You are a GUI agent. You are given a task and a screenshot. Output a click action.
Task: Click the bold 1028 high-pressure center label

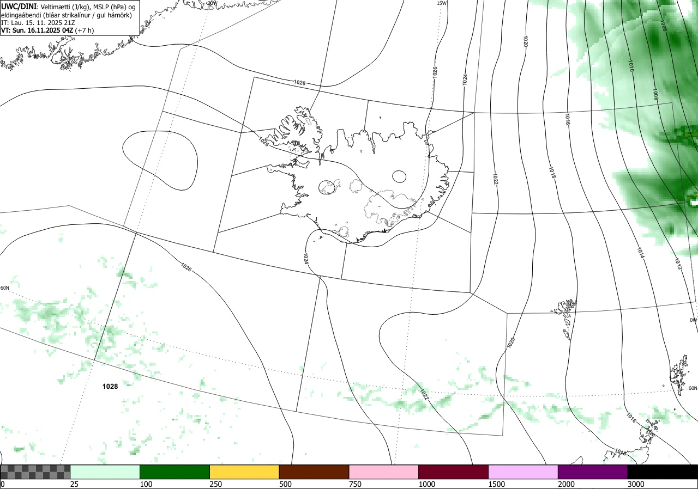click(110, 386)
